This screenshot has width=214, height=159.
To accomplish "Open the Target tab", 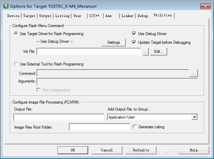I will [29, 16].
